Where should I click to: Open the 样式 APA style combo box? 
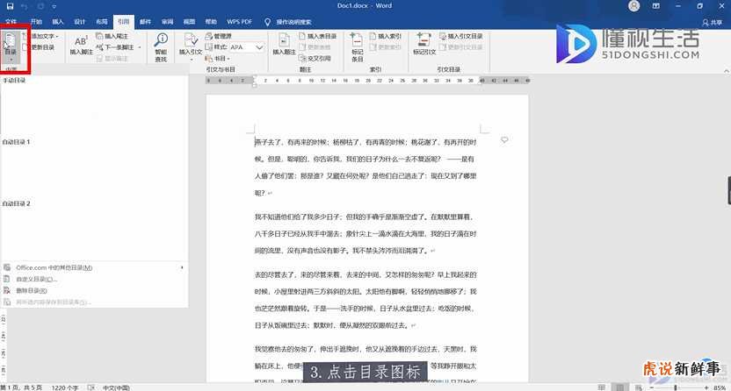[x=247, y=47]
